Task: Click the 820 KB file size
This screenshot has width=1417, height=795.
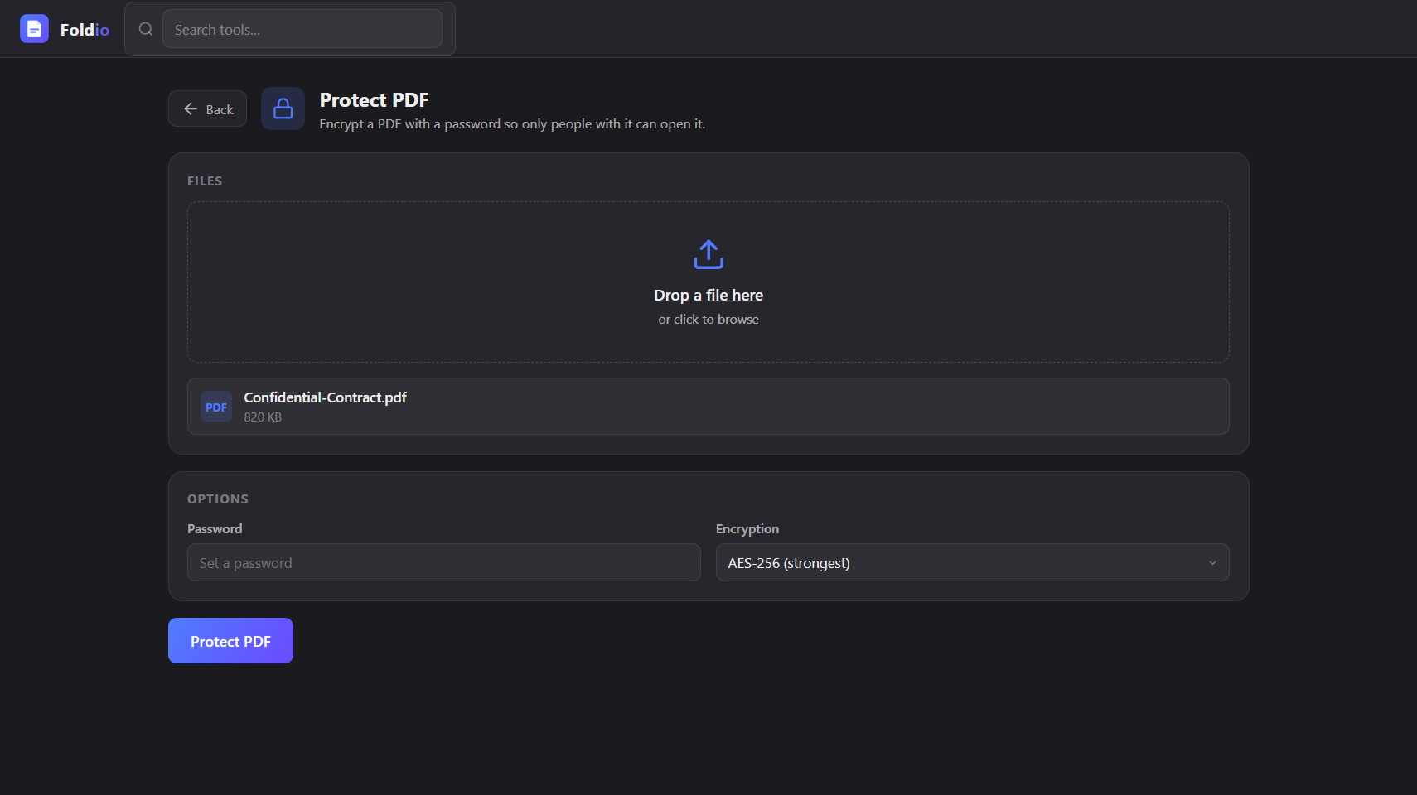Action: (263, 417)
